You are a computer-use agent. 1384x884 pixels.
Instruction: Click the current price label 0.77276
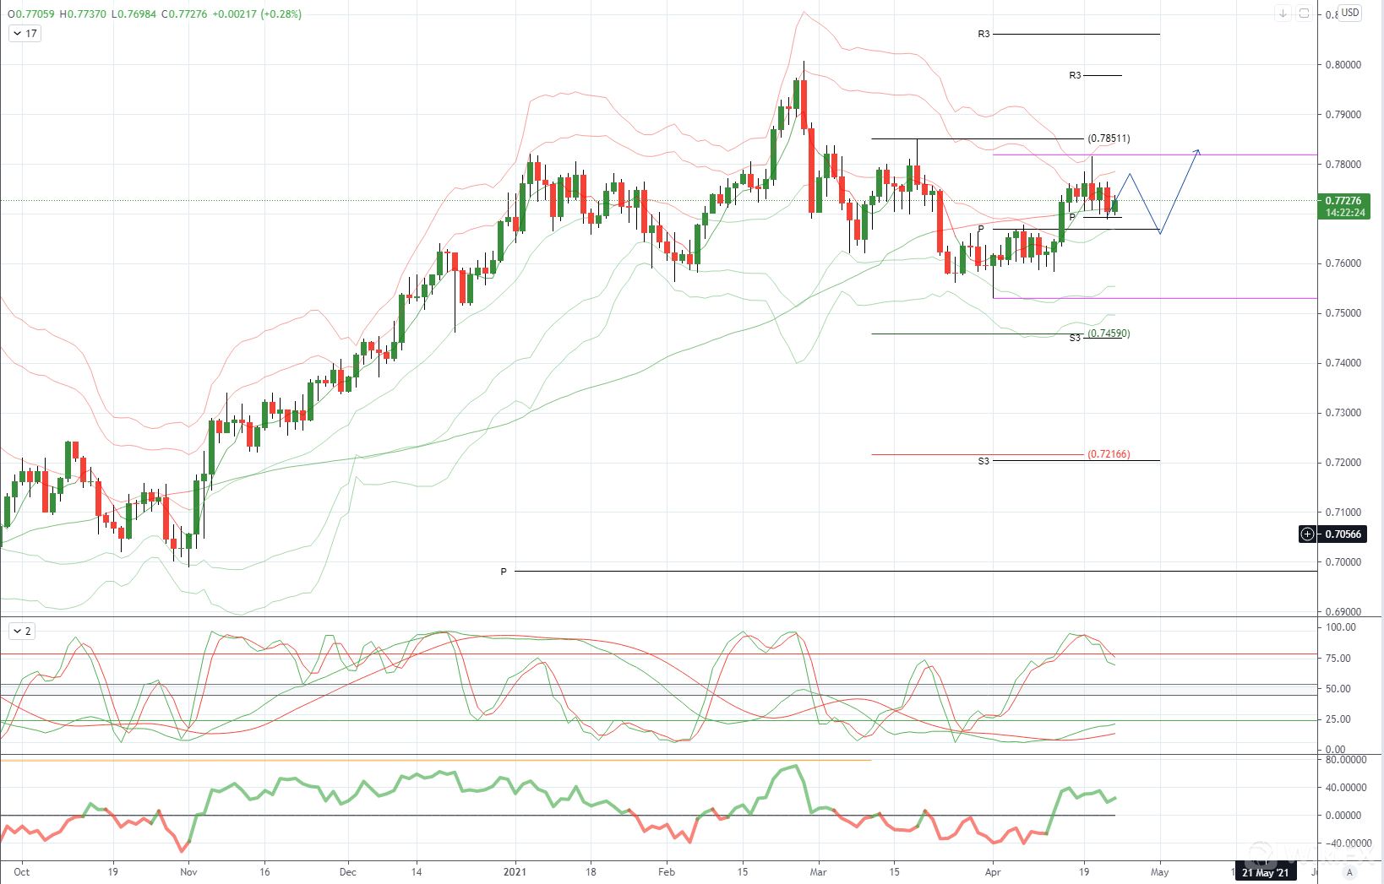[1343, 201]
